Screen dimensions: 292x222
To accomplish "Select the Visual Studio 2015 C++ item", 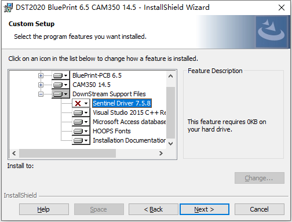I will (129, 112).
